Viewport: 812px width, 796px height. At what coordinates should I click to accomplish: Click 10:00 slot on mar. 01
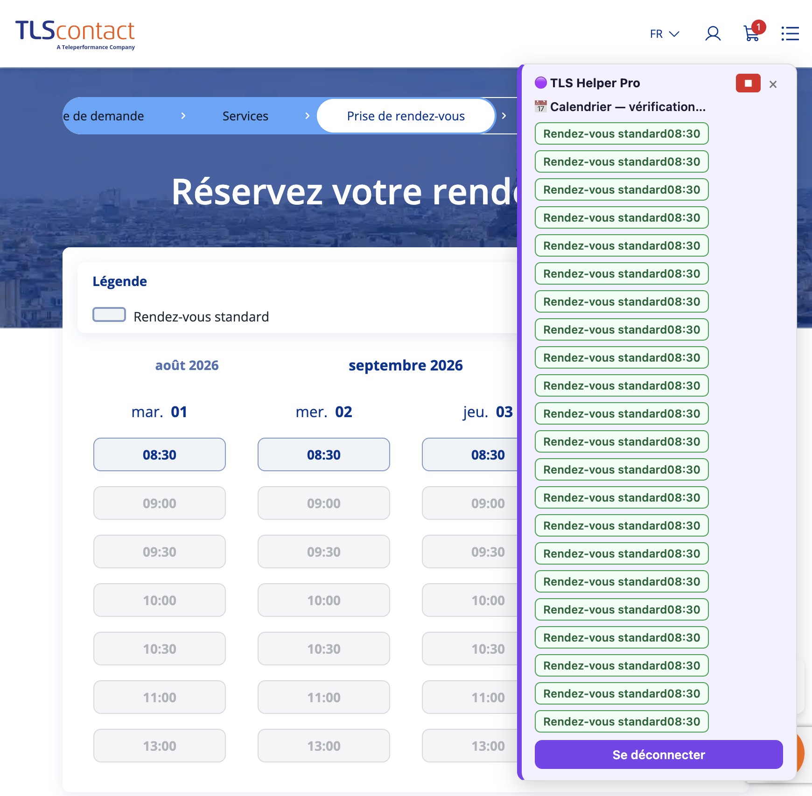[160, 600]
